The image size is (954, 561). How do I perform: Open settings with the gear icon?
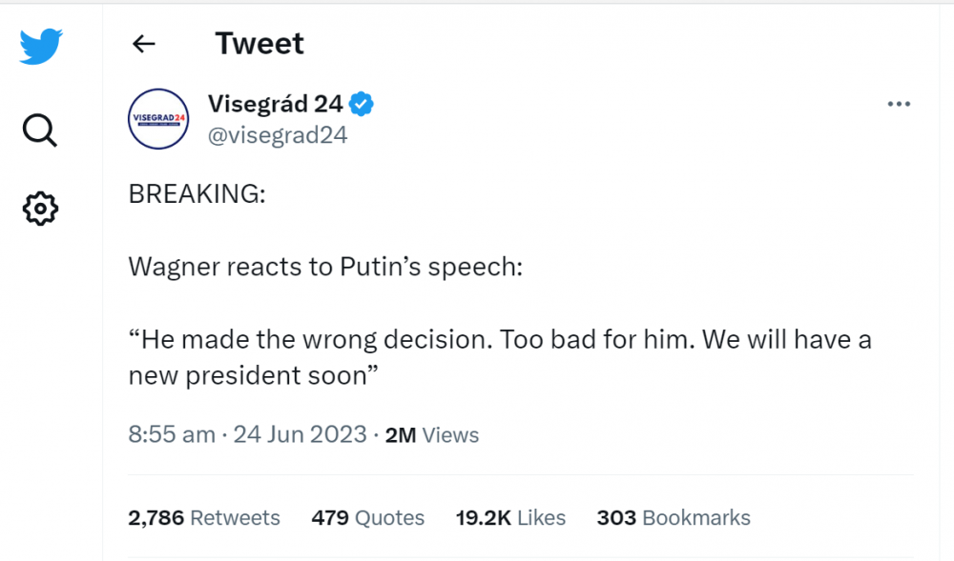38,209
